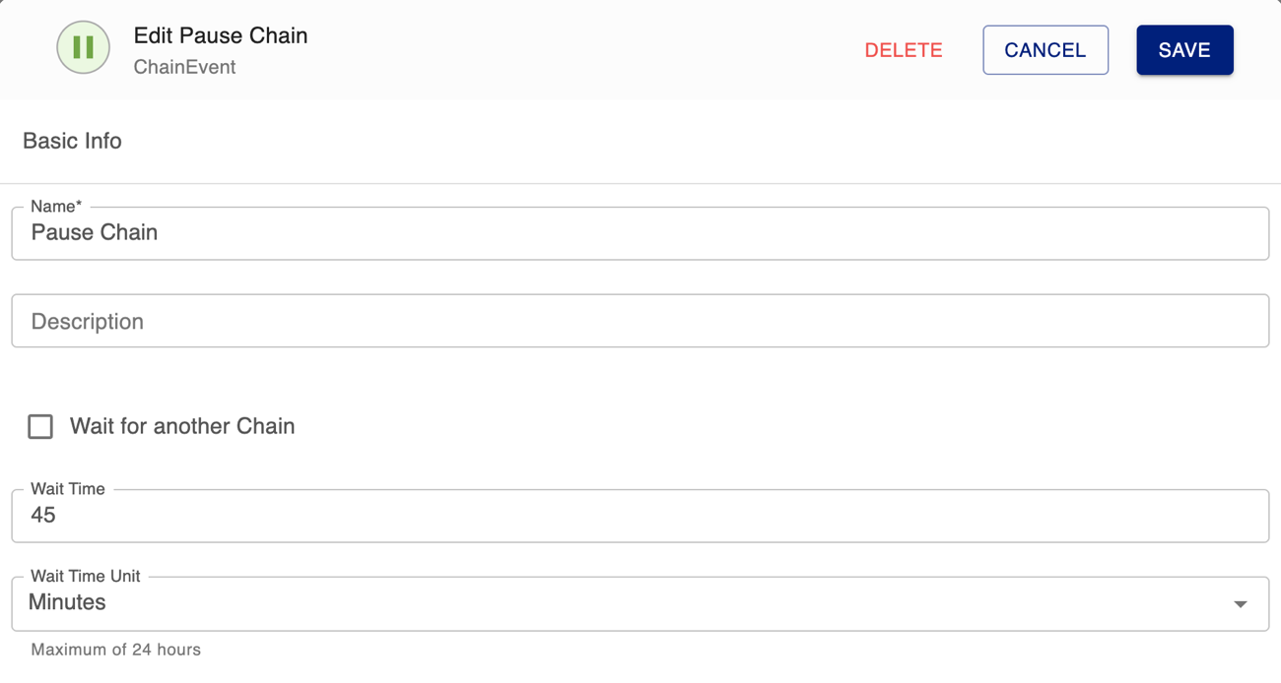Click the Wait Time floating label

[68, 488]
